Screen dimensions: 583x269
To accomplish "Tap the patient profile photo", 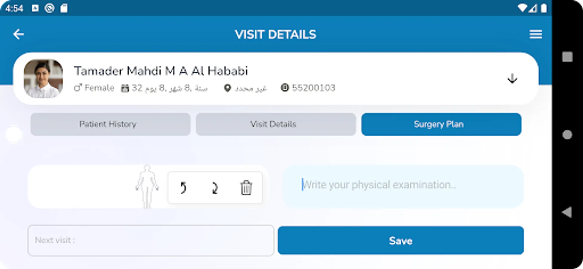I will click(43, 79).
